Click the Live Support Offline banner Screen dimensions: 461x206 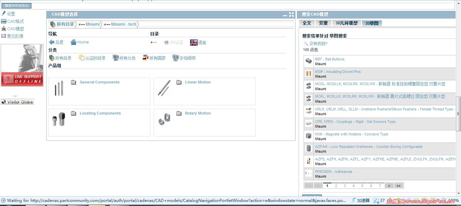[22, 65]
